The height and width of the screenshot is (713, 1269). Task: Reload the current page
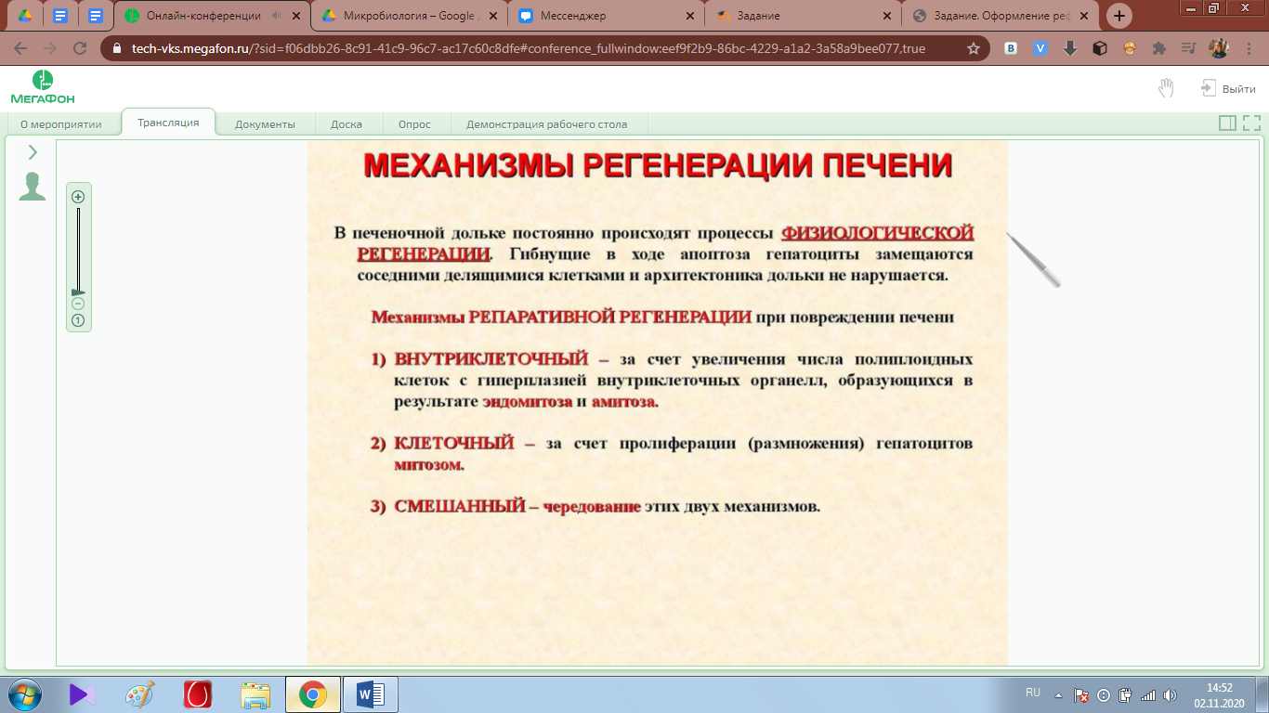tap(80, 48)
